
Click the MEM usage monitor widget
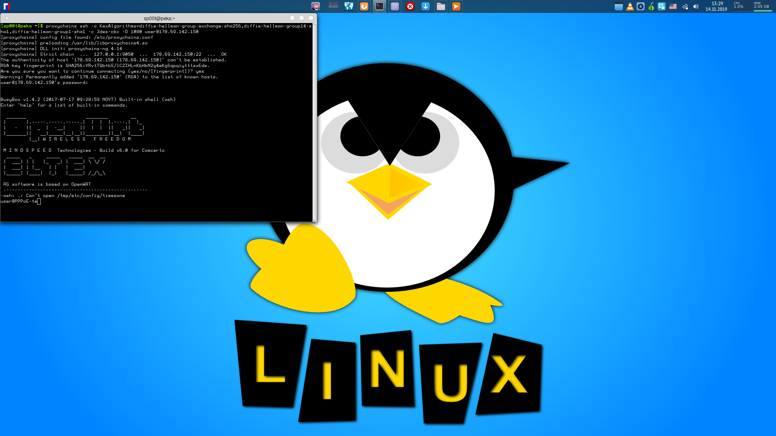[762, 6]
